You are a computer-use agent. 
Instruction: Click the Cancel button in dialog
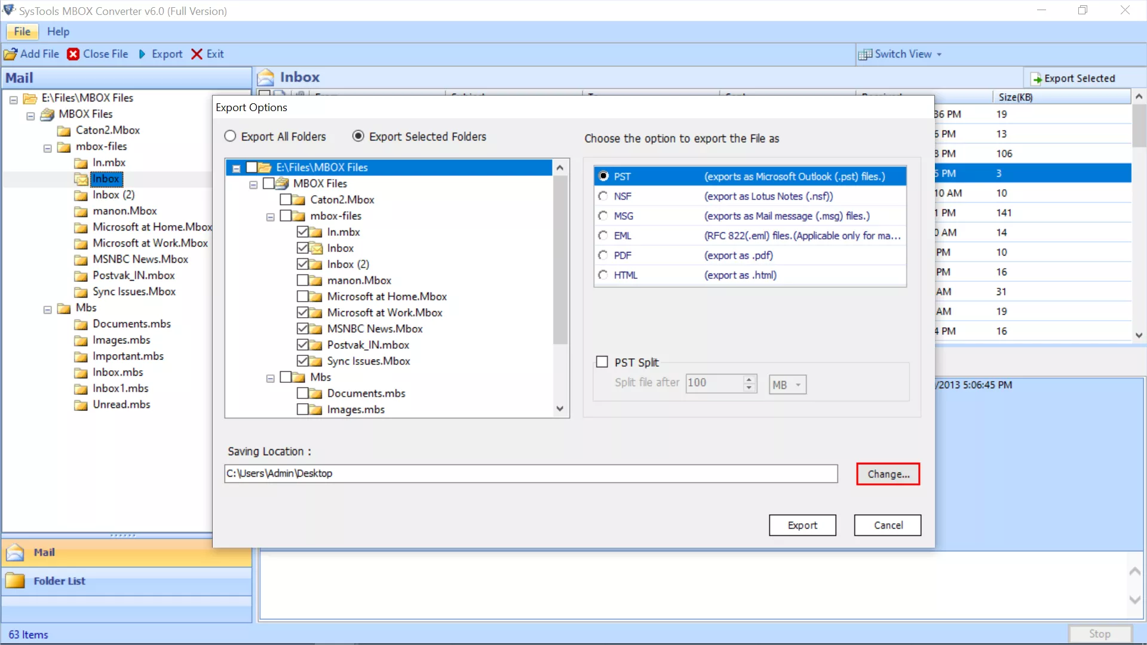point(888,525)
